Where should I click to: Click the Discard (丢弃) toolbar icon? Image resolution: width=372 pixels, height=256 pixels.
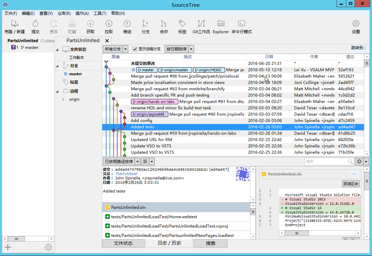click(54, 27)
